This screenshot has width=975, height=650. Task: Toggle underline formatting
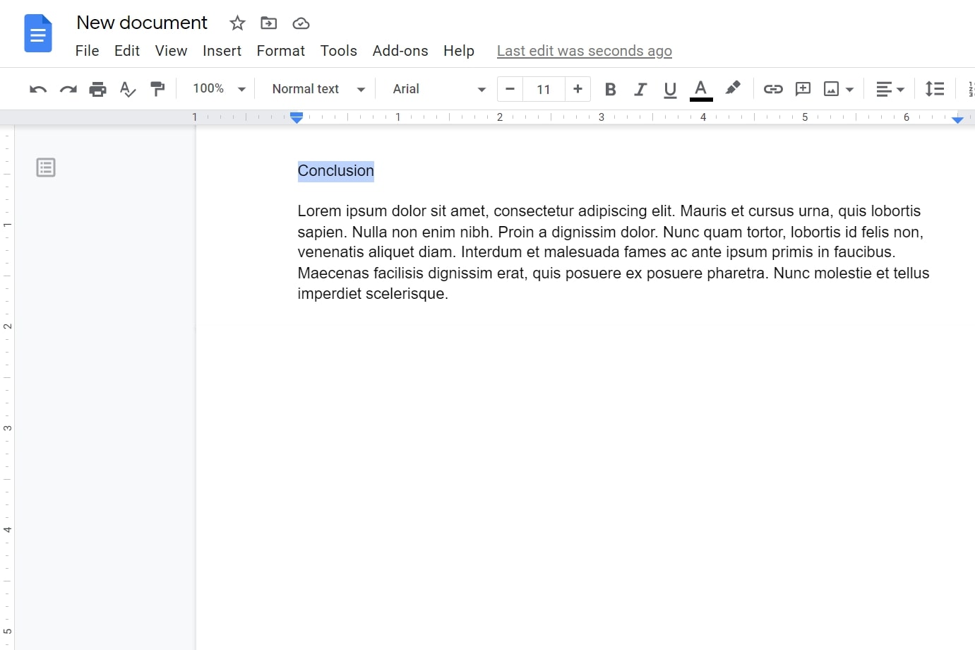(x=669, y=89)
